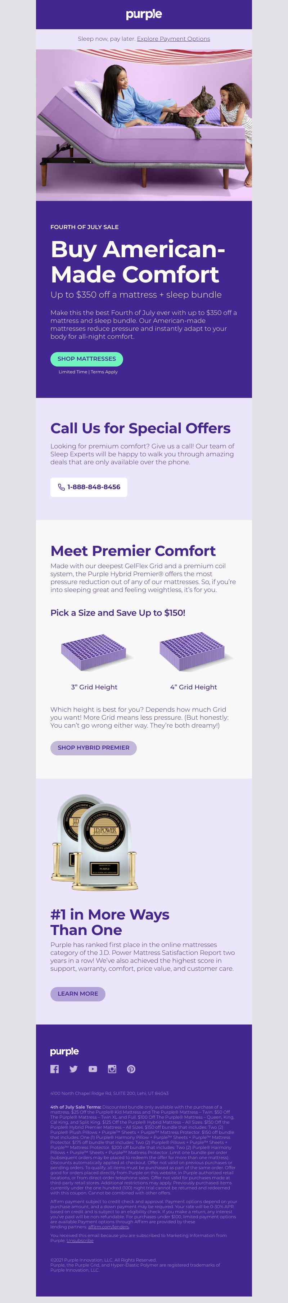Open Purple's Twitter profile icon

[74, 1069]
